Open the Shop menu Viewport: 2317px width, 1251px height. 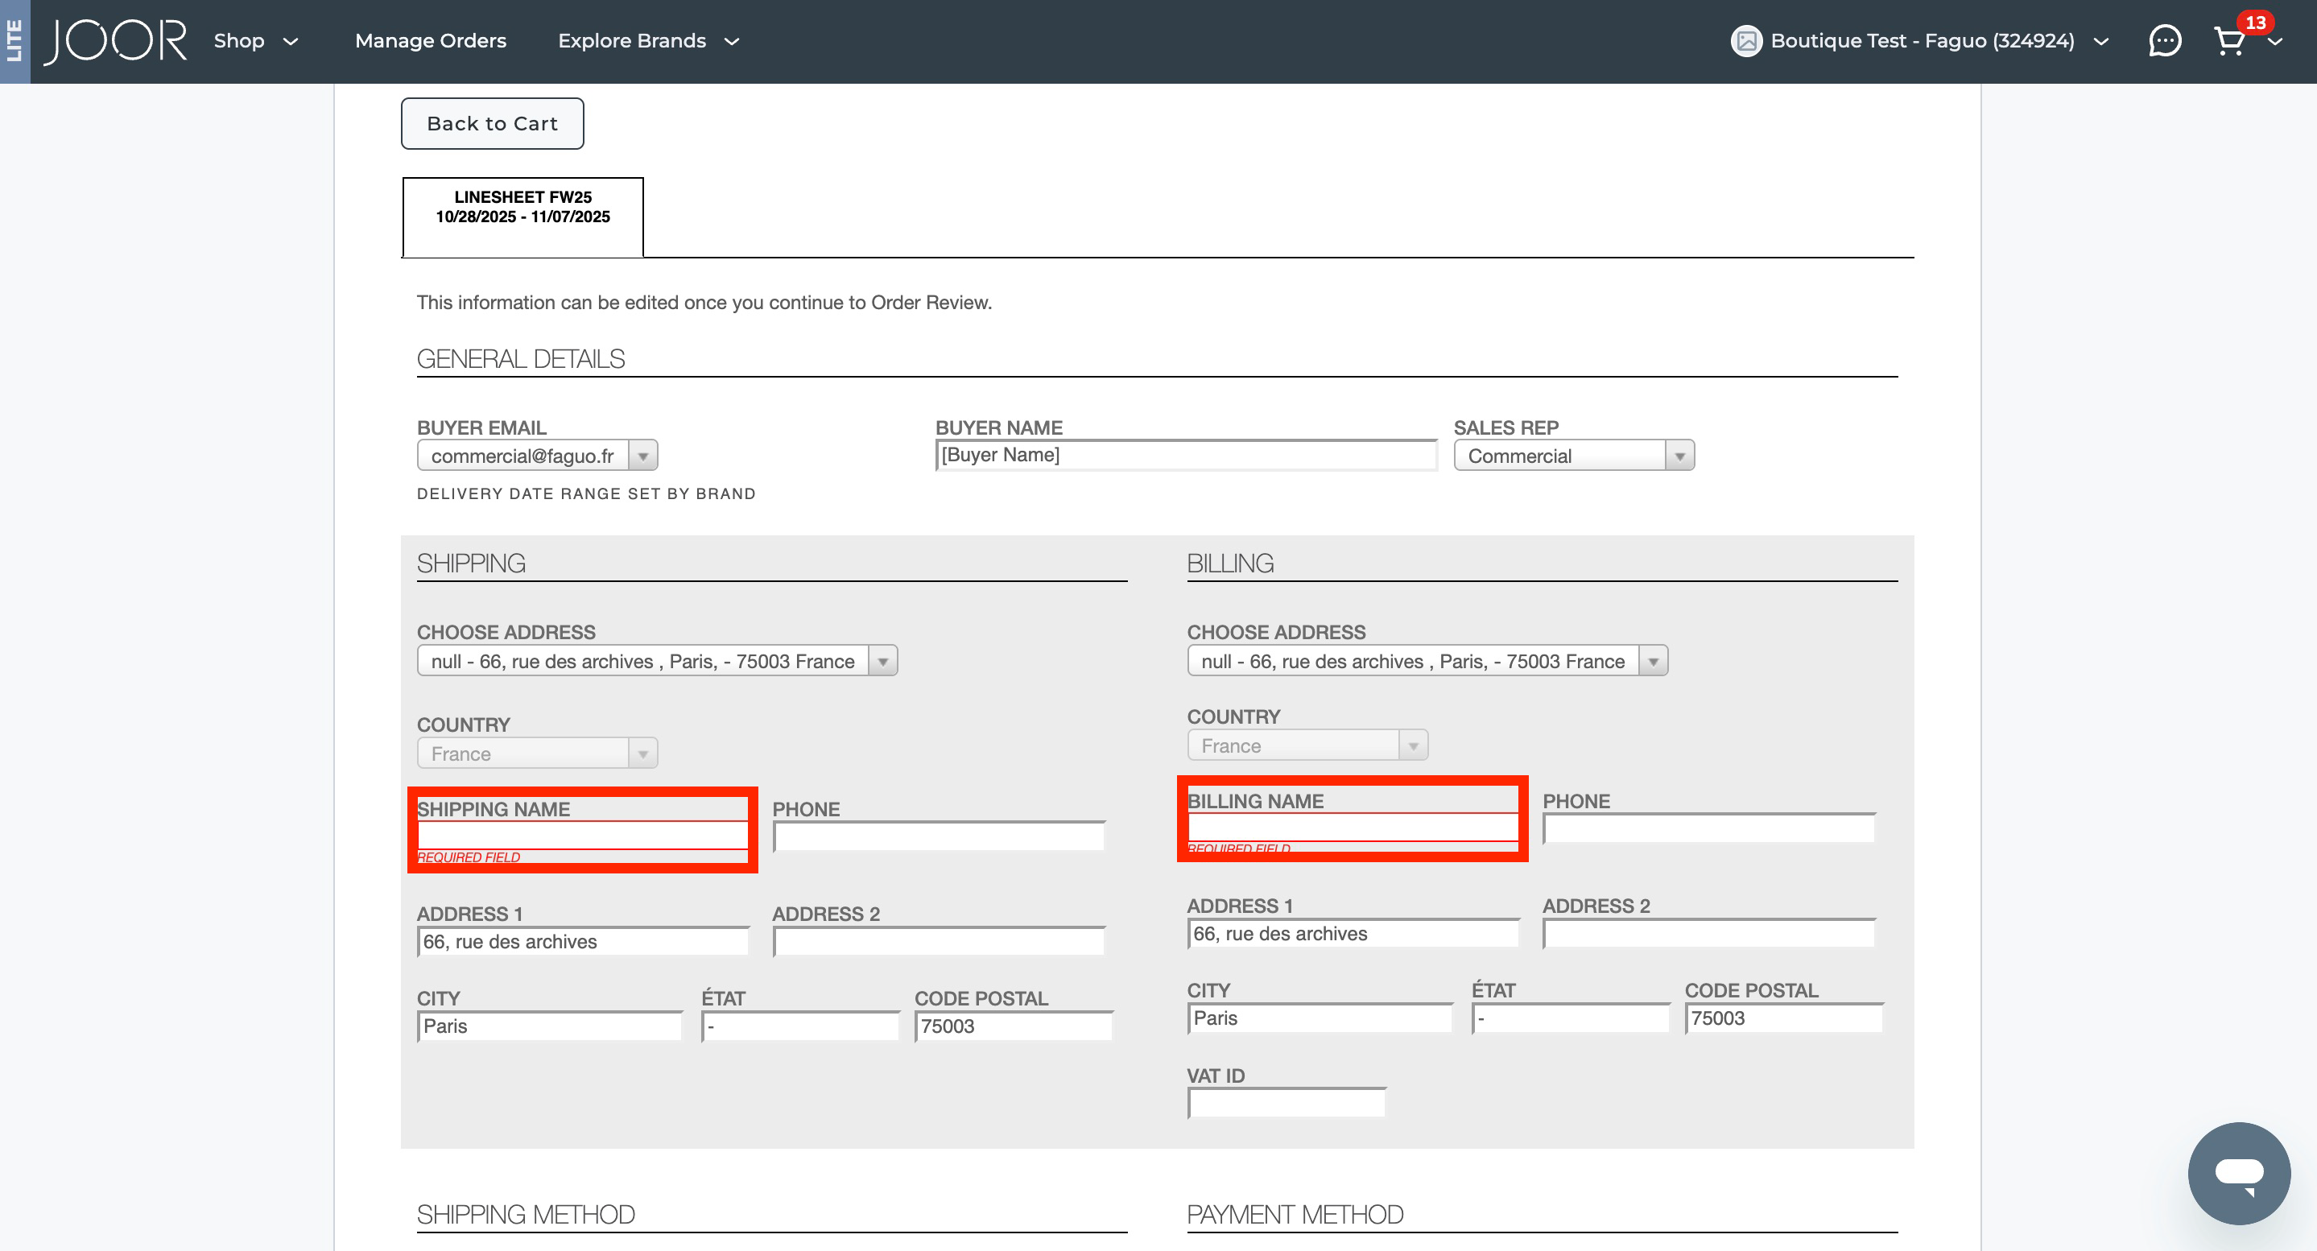[255, 41]
